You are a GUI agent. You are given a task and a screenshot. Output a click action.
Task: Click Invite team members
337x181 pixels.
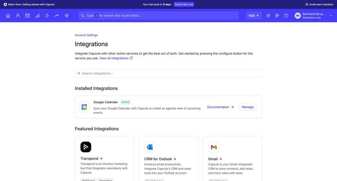319,4
